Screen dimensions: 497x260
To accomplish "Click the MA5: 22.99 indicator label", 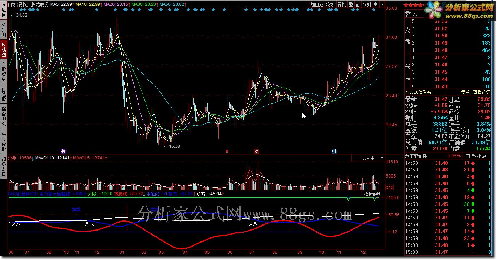I will pyautogui.click(x=62, y=4).
